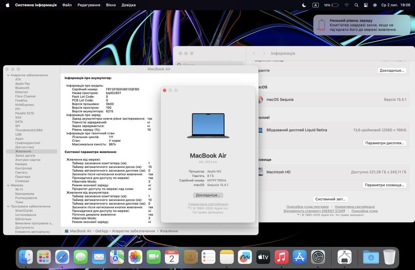Open Contacts app in the Dock
The image size is (415, 270).
[190, 257]
